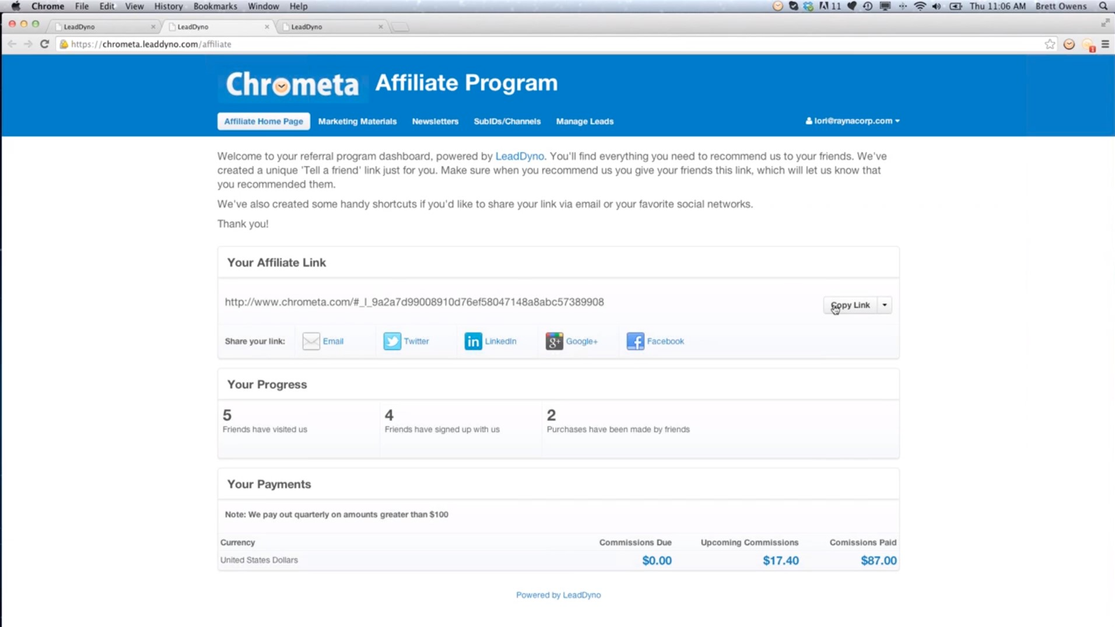Click the Google+ share icon
The width and height of the screenshot is (1115, 627).
click(554, 341)
